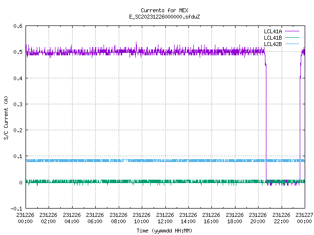
Task: Select the filename E_SC20231226000000.sfduZ subtitle
Action: (x=164, y=17)
